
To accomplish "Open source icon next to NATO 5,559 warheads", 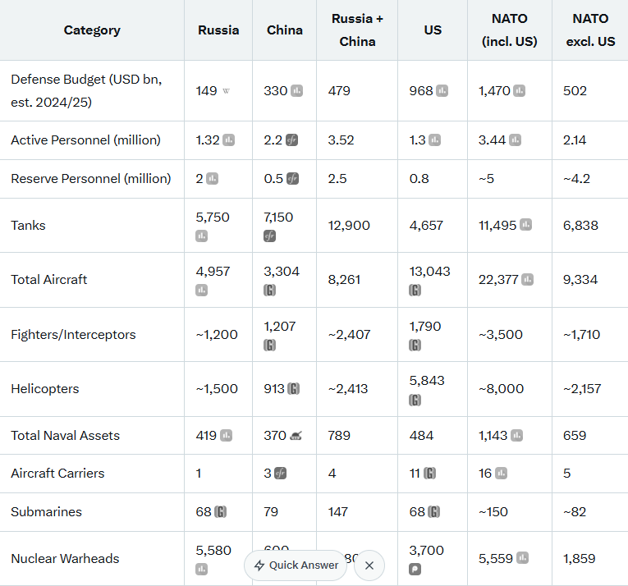I will (x=520, y=559).
